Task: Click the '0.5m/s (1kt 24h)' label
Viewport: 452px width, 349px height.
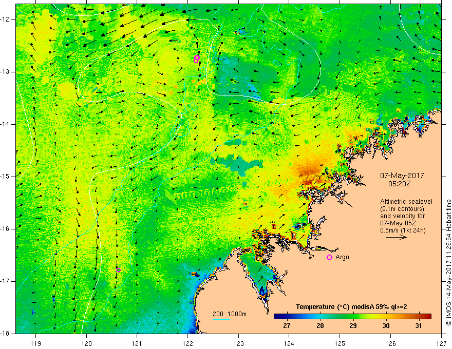Action: pos(403,230)
